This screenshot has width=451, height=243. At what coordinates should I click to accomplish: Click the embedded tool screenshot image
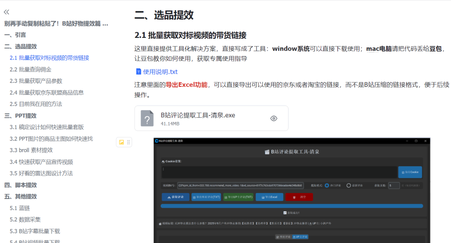(292, 191)
